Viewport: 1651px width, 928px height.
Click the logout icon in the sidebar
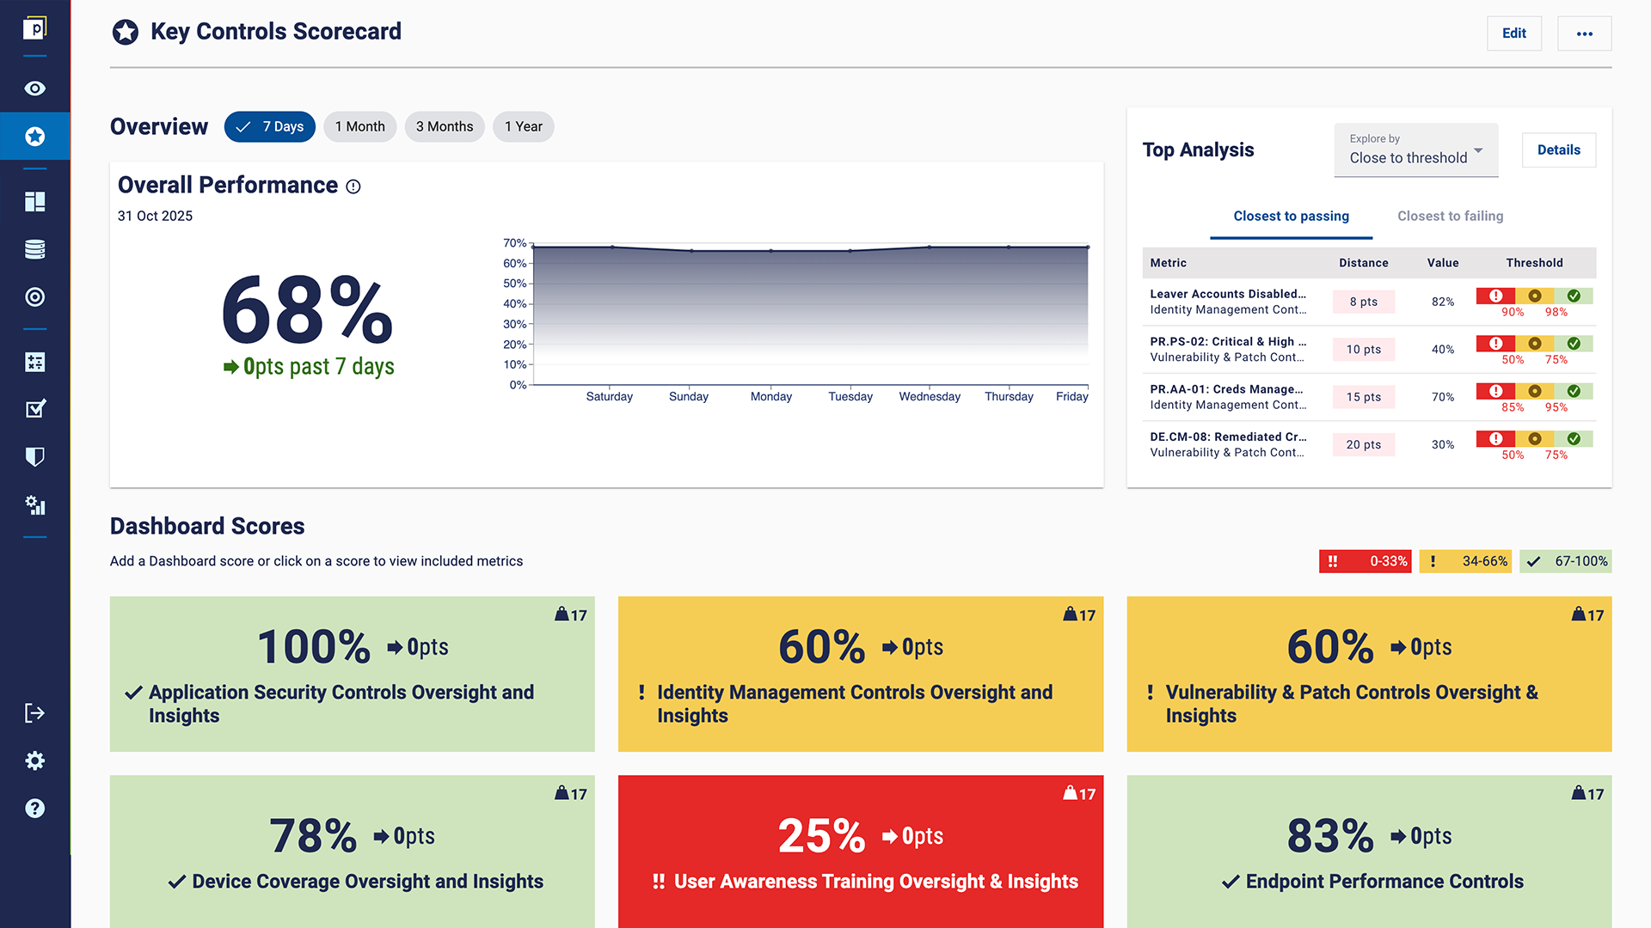point(34,712)
